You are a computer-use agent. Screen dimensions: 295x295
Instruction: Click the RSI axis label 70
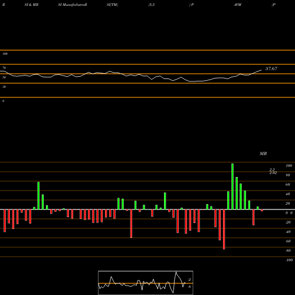4,68
